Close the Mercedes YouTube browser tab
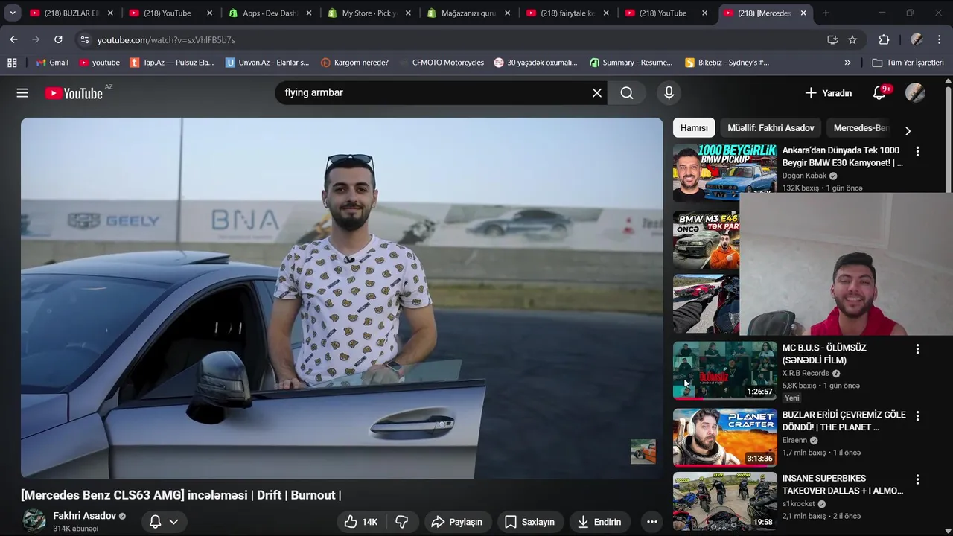The width and height of the screenshot is (953, 536). (x=803, y=13)
